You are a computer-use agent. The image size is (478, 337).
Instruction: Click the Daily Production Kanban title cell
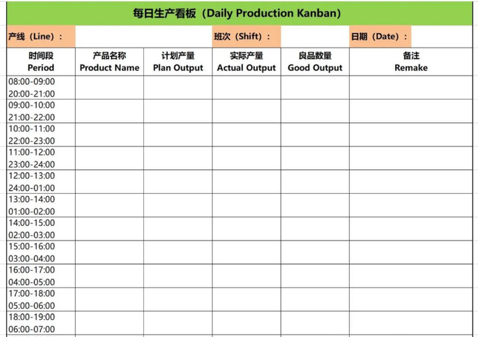pos(239,13)
